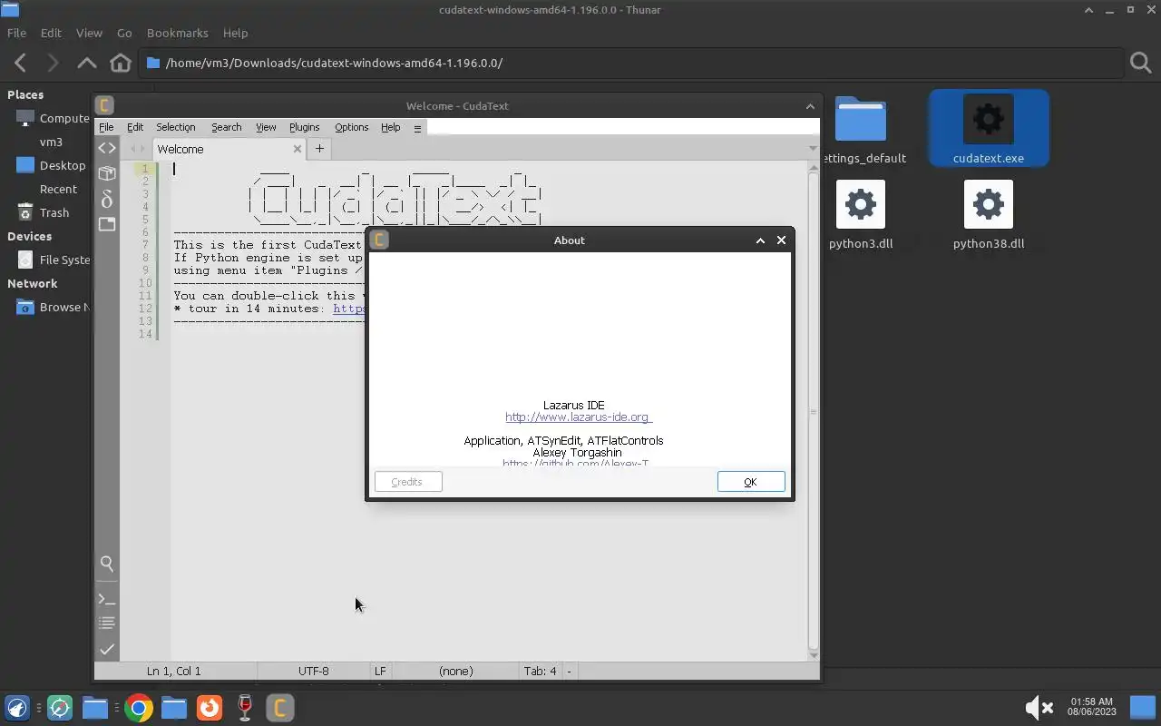1161x726 pixels.
Task: Open the Tabs panel icon in CudaText sidebar
Action: click(107, 224)
